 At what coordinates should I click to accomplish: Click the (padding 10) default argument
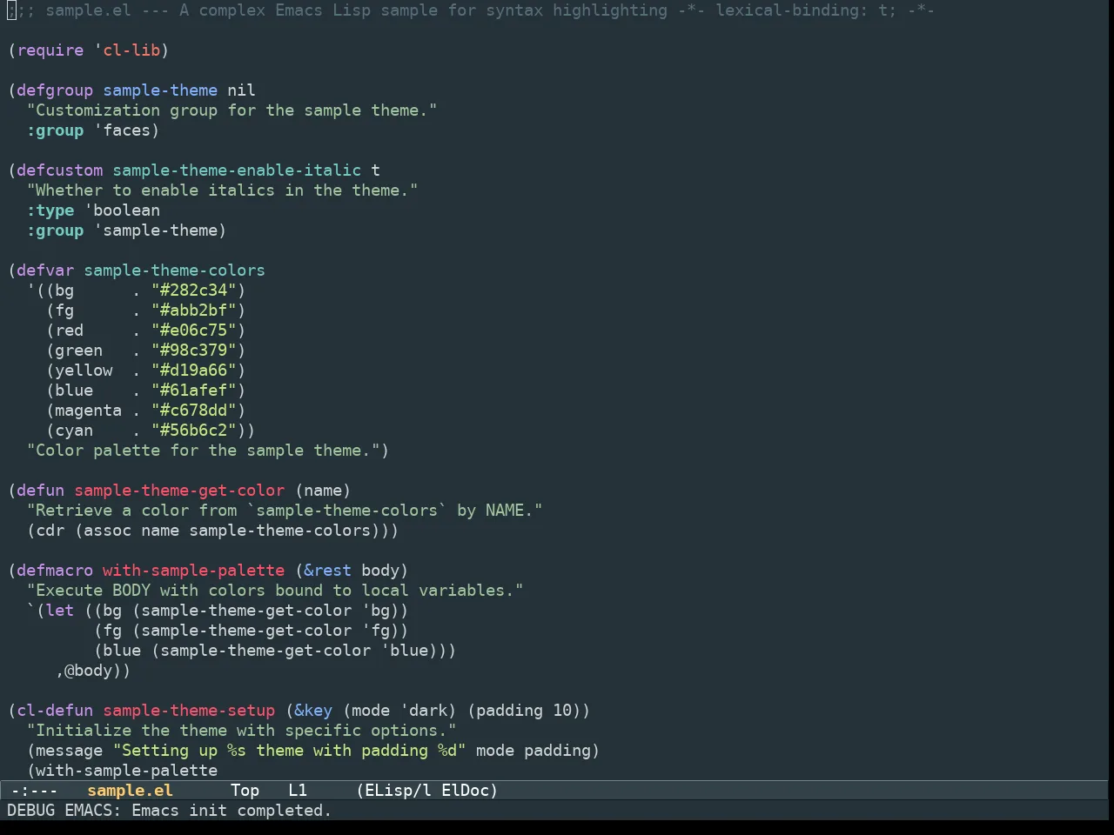point(524,711)
